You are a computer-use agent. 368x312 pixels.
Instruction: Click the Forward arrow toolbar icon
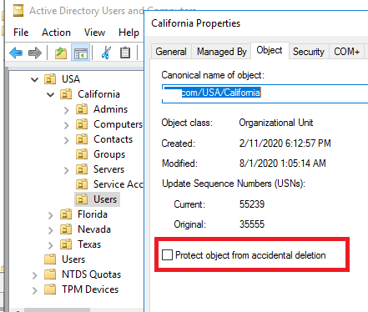pyautogui.click(x=35, y=53)
